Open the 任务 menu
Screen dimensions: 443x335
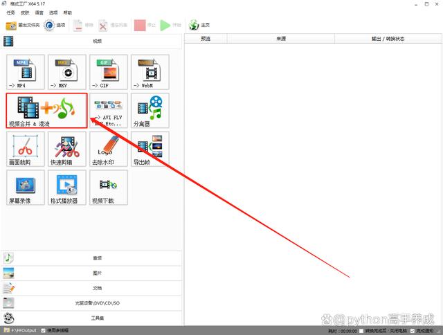pos(10,12)
